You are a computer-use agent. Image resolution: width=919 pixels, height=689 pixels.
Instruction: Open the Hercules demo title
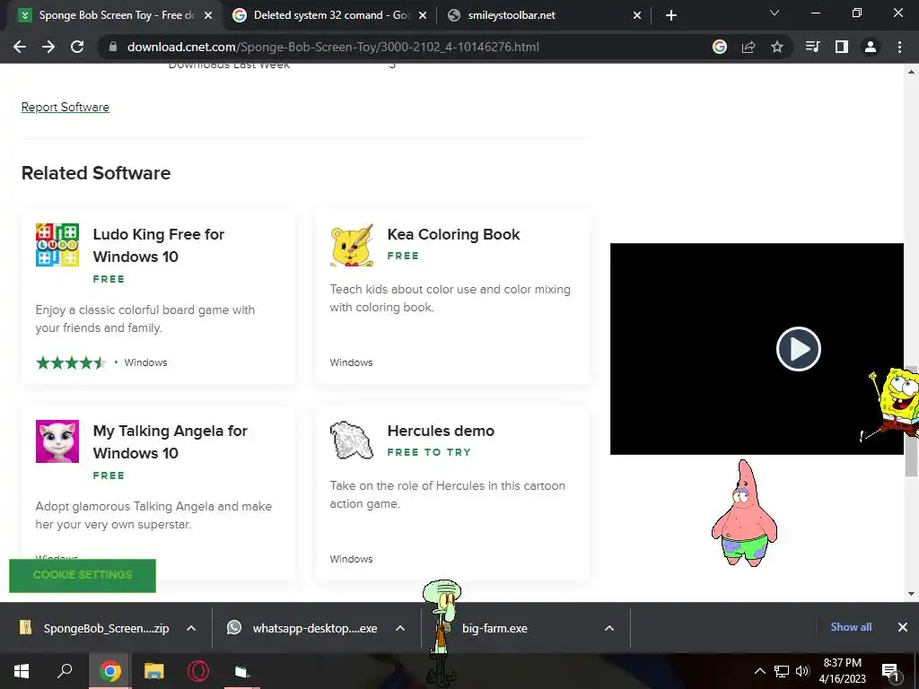(441, 431)
